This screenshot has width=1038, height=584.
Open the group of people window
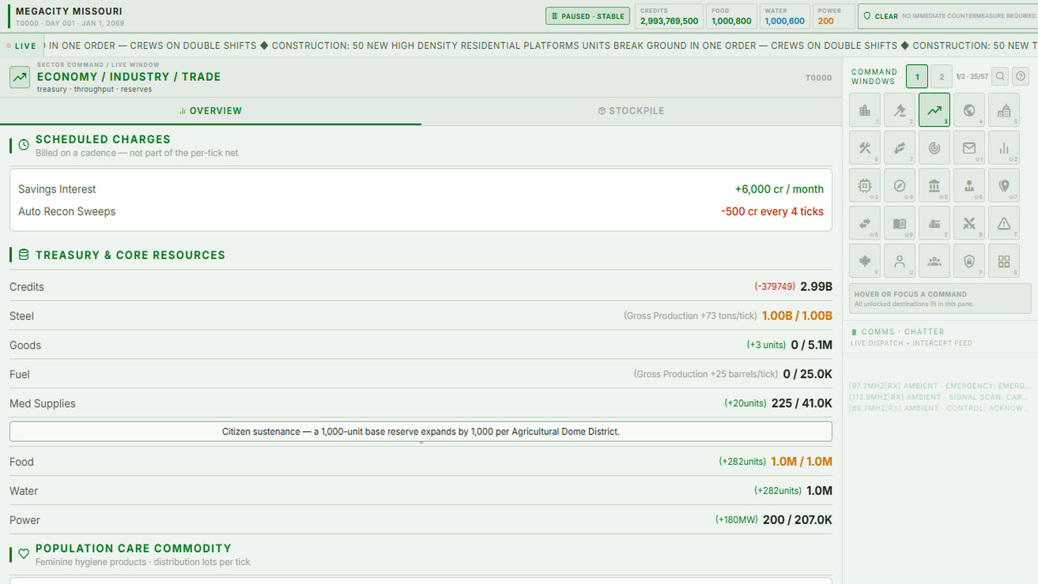(x=934, y=261)
